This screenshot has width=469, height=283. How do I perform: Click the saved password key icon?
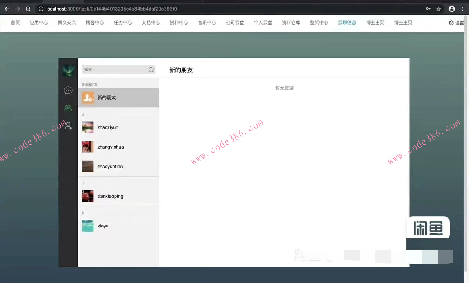coord(428,9)
